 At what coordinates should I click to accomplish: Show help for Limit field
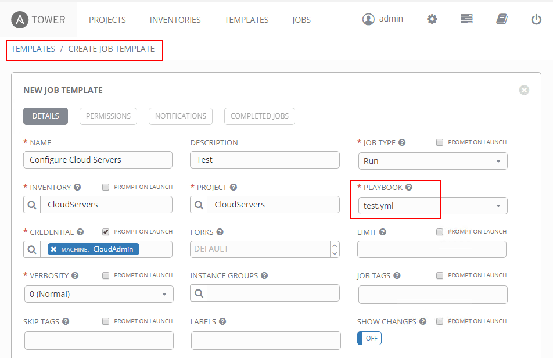tap(383, 232)
